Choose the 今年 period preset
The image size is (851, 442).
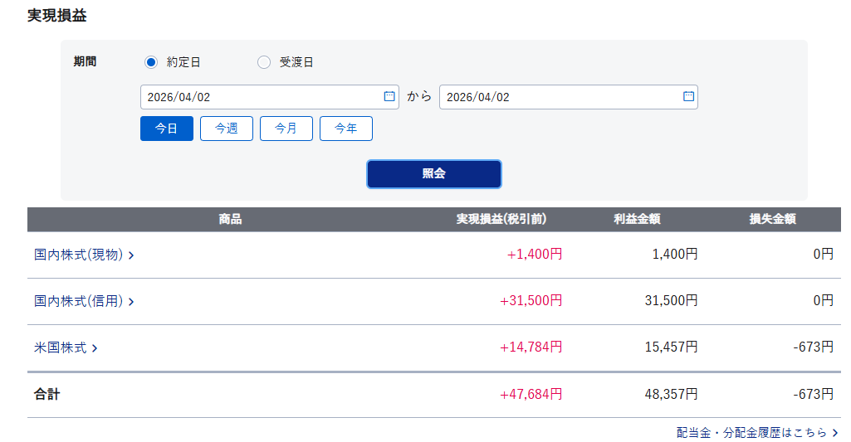tap(346, 129)
